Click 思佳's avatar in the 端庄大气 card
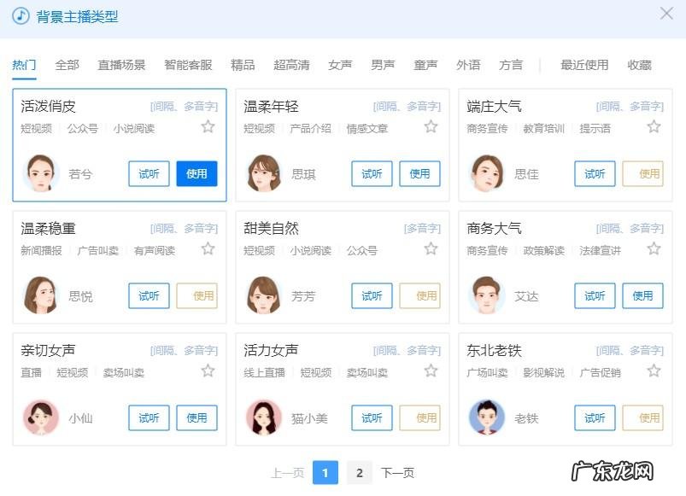Viewport: 686px width, 496px height. (486, 173)
